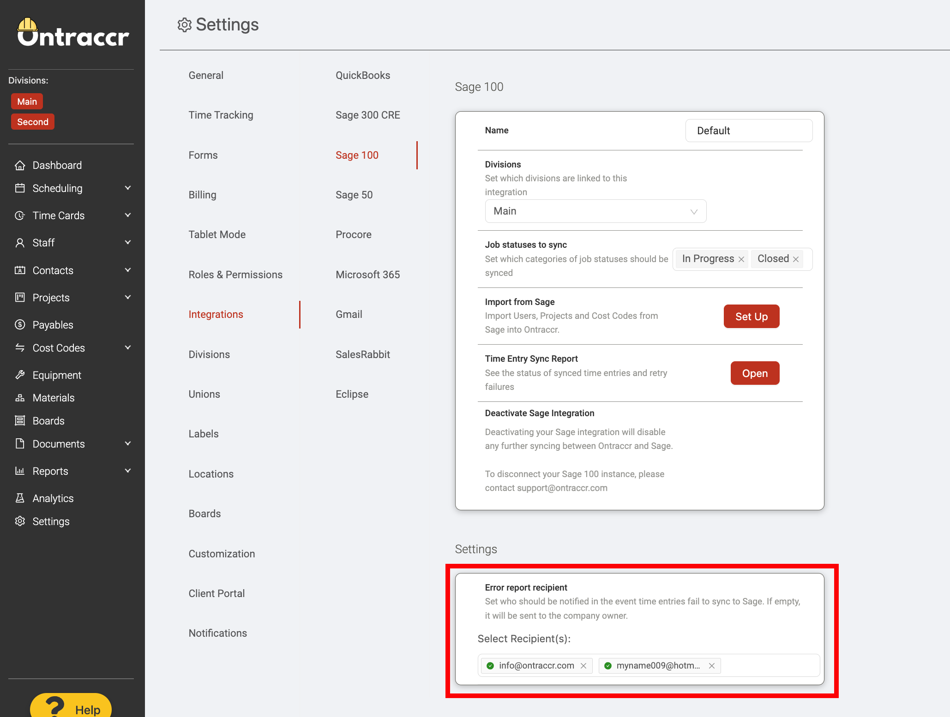The height and width of the screenshot is (717, 950).
Task: Click the Set Up import button
Action: click(752, 317)
